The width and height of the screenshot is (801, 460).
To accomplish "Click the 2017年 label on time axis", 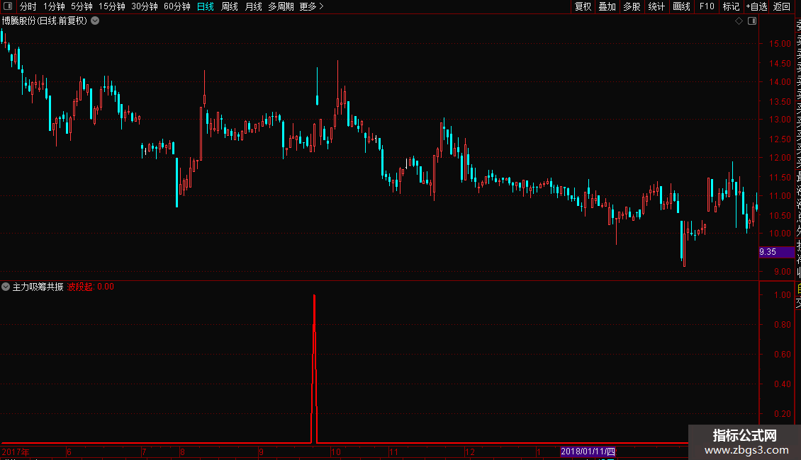I will tap(16, 452).
